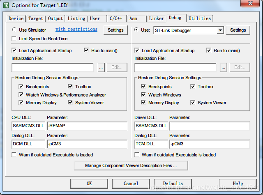The image size is (263, 195).
Task: Click the Cancel button
Action: [131, 184]
